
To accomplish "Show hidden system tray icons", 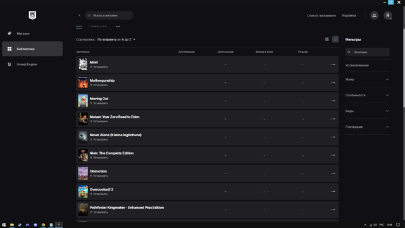I will (365, 225).
